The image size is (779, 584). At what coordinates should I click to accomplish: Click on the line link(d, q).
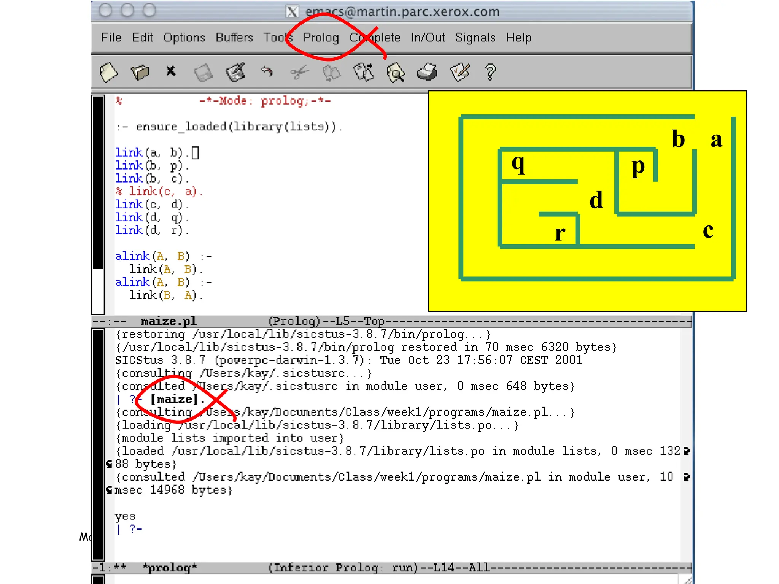tap(152, 217)
